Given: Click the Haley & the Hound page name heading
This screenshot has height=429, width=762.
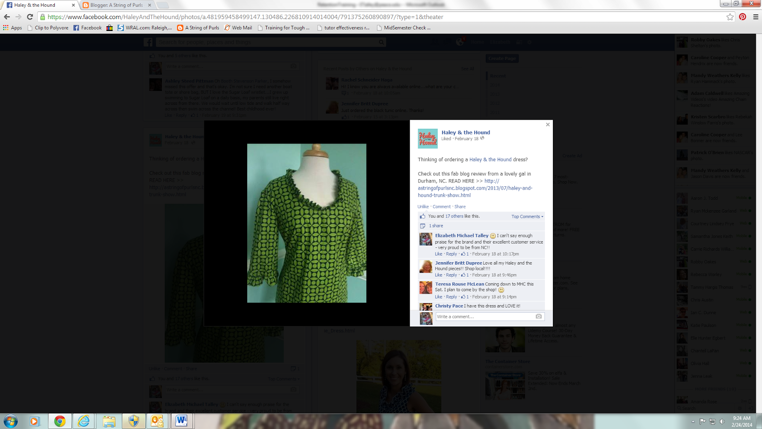Looking at the screenshot, I should pyautogui.click(x=466, y=133).
